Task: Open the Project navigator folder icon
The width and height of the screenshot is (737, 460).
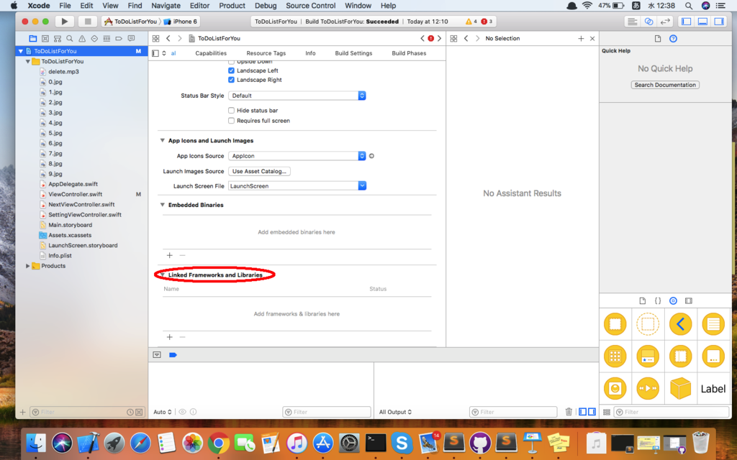Action: 32,39
